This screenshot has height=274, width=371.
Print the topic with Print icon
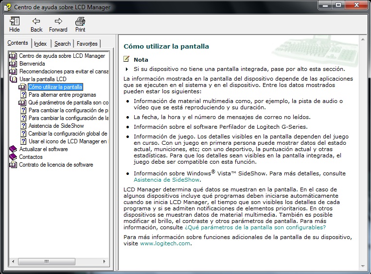(80, 21)
